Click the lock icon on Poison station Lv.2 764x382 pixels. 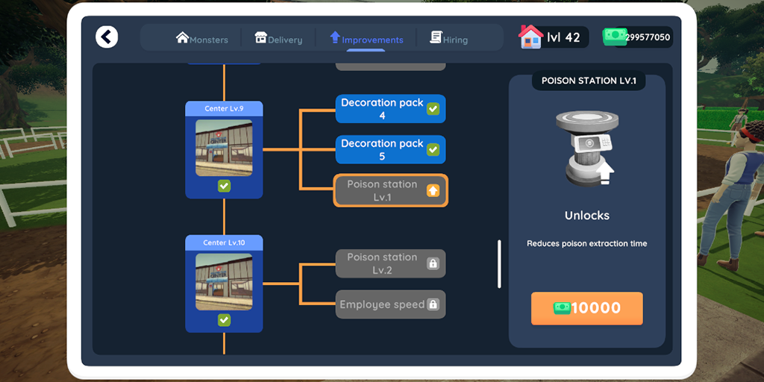(x=432, y=263)
